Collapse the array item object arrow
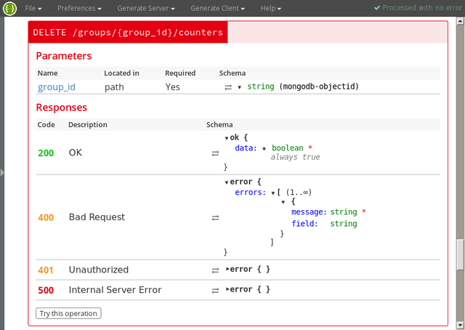This screenshot has width=465, height=330. tap(283, 202)
